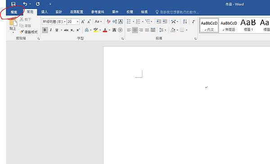
Task: Open the Paragraph dialog launcher
Action: click(x=195, y=39)
